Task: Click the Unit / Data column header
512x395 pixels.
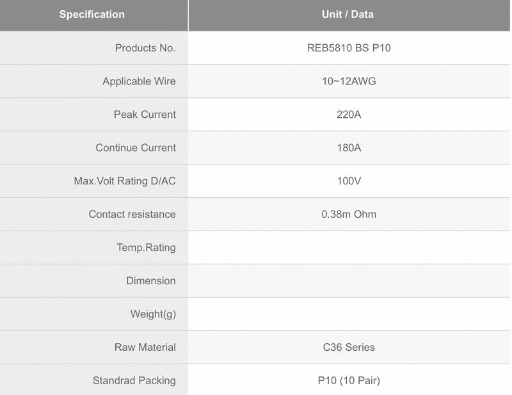Action: click(x=348, y=14)
